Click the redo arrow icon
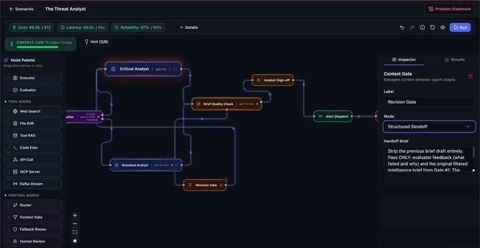The height and width of the screenshot is (248, 480). point(412,27)
